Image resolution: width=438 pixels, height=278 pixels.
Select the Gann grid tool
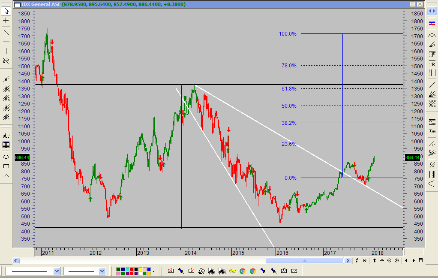tap(432, 104)
